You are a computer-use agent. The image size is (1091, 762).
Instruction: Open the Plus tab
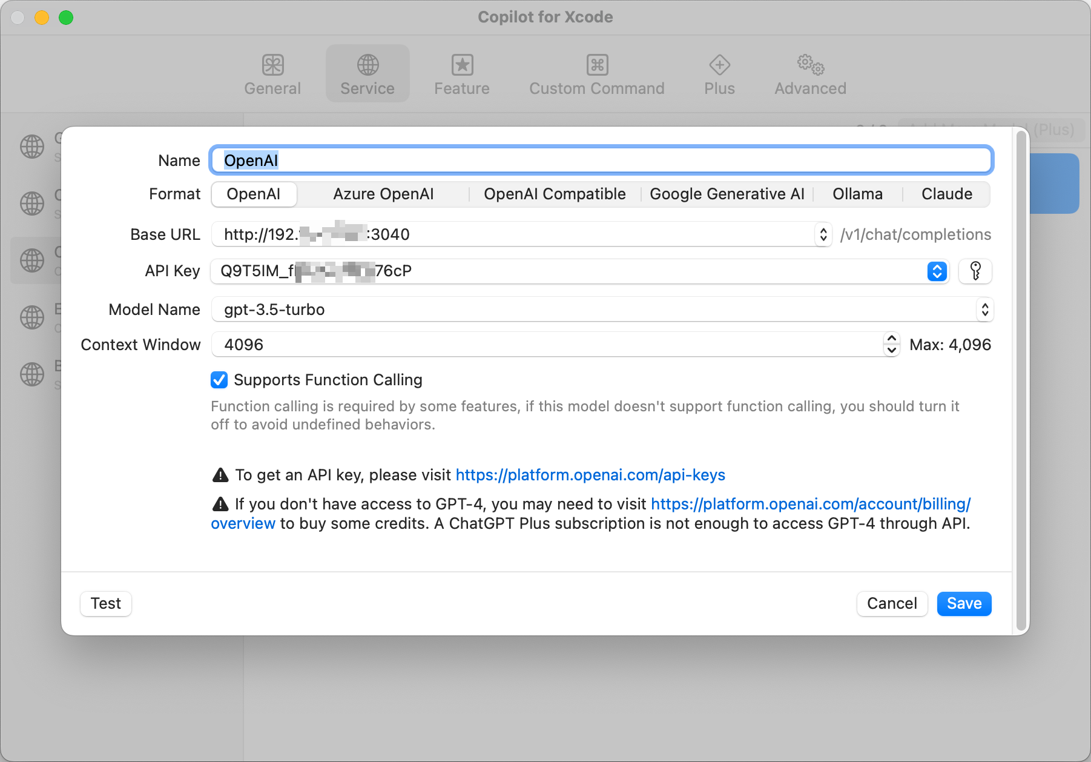[x=719, y=75]
